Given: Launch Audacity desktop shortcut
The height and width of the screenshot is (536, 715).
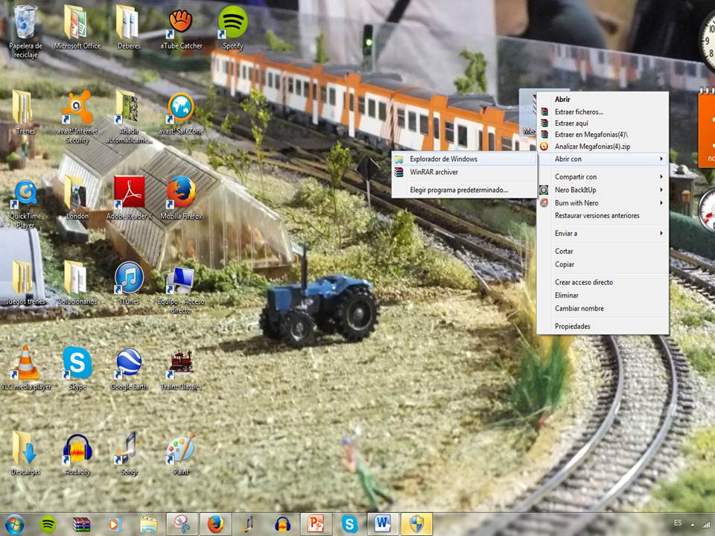Looking at the screenshot, I should (x=77, y=453).
